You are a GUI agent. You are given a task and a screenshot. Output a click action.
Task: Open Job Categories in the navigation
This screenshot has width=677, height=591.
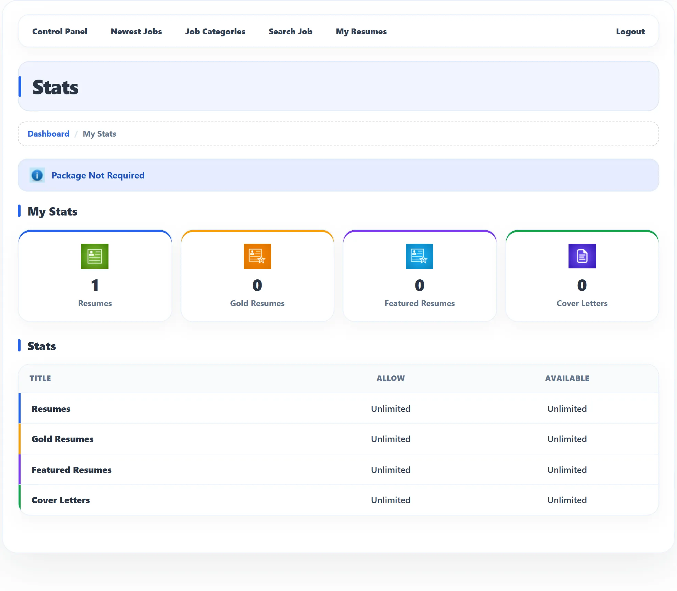pyautogui.click(x=215, y=32)
